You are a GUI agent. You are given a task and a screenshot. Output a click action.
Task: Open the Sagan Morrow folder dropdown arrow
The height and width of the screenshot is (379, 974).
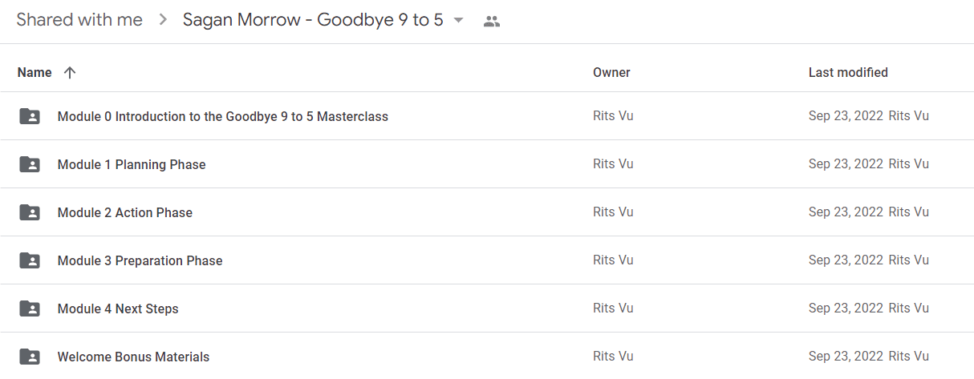(459, 20)
